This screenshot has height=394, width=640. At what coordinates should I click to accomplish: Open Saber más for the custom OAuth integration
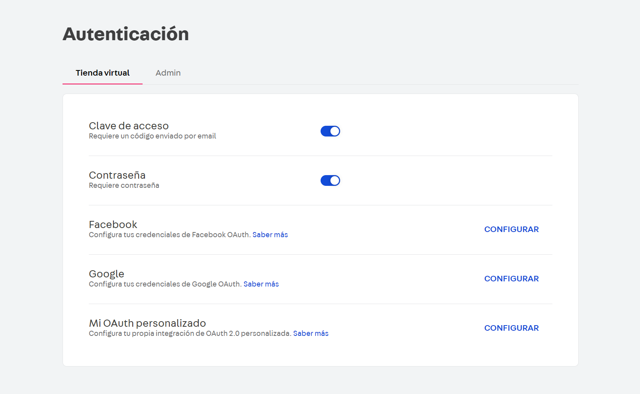tap(311, 333)
